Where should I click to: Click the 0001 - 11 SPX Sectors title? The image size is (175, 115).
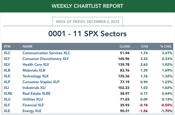pos(87,34)
